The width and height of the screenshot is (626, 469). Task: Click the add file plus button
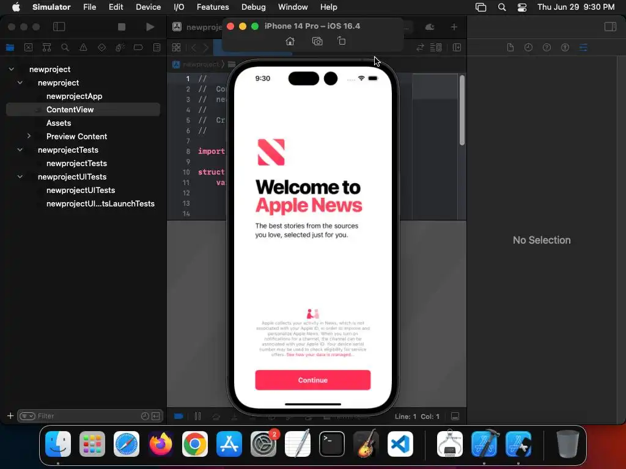(x=10, y=416)
